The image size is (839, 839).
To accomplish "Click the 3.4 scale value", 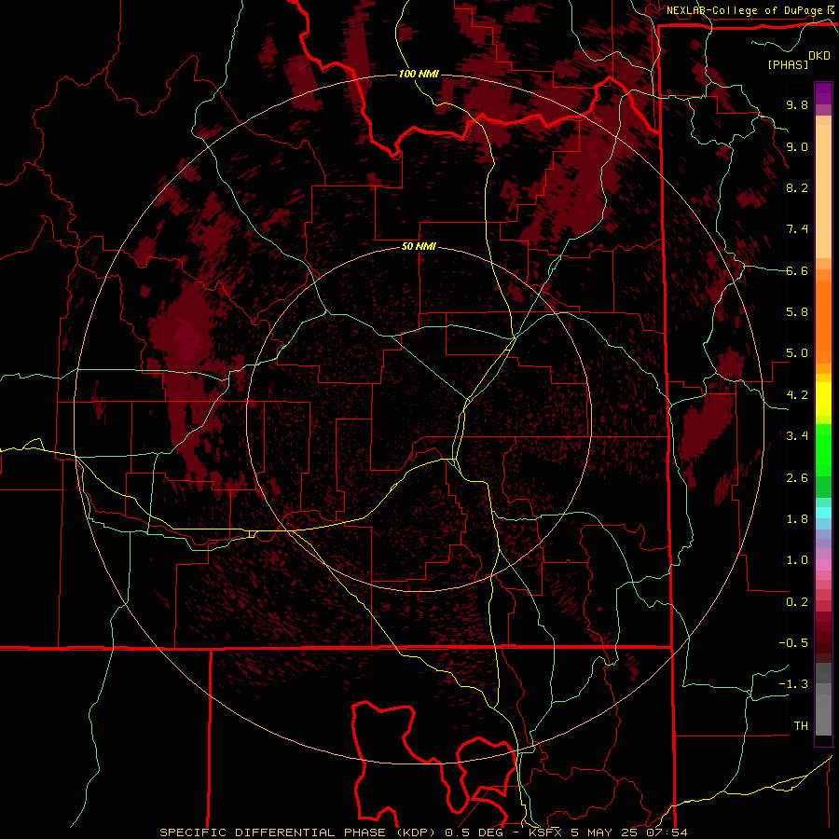I will coord(797,436).
